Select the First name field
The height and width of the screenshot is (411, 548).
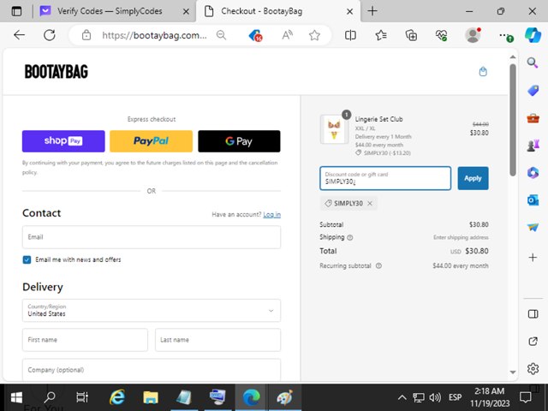[85, 340]
